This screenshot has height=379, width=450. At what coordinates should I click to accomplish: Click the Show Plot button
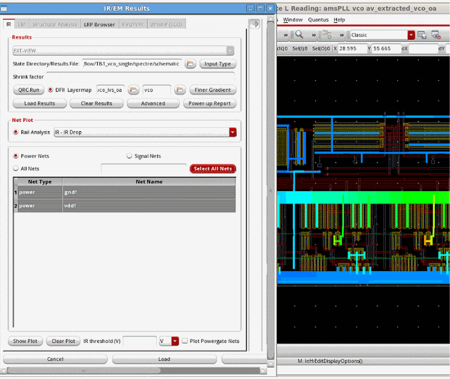[x=25, y=341]
